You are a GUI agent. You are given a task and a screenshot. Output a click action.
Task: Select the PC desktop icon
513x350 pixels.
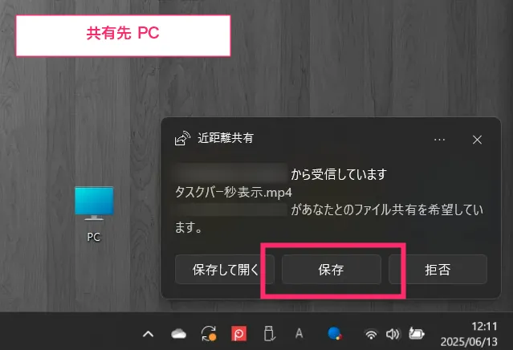(94, 214)
